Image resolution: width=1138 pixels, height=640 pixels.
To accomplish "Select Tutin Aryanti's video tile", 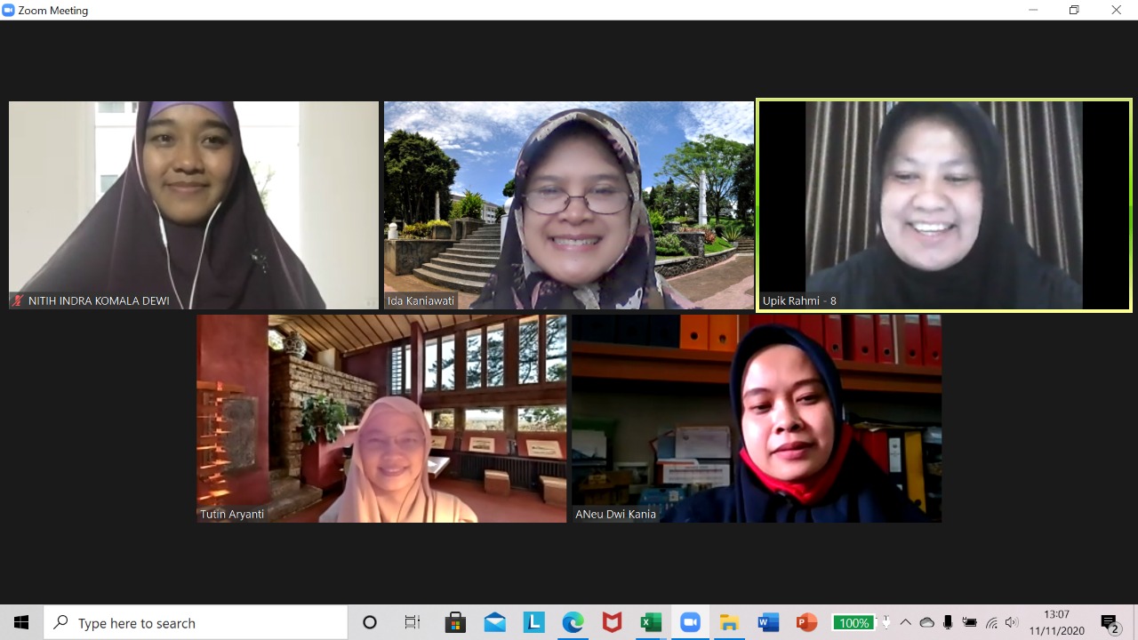I will (381, 419).
